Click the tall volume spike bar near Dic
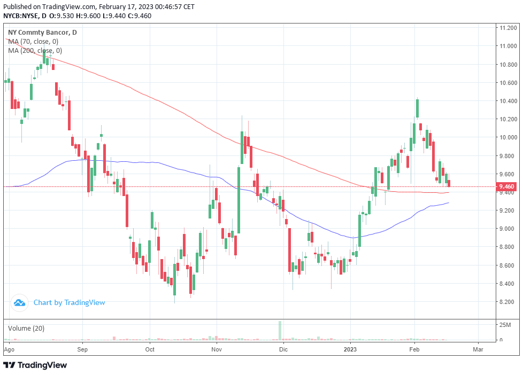523x375 pixels. point(280,330)
